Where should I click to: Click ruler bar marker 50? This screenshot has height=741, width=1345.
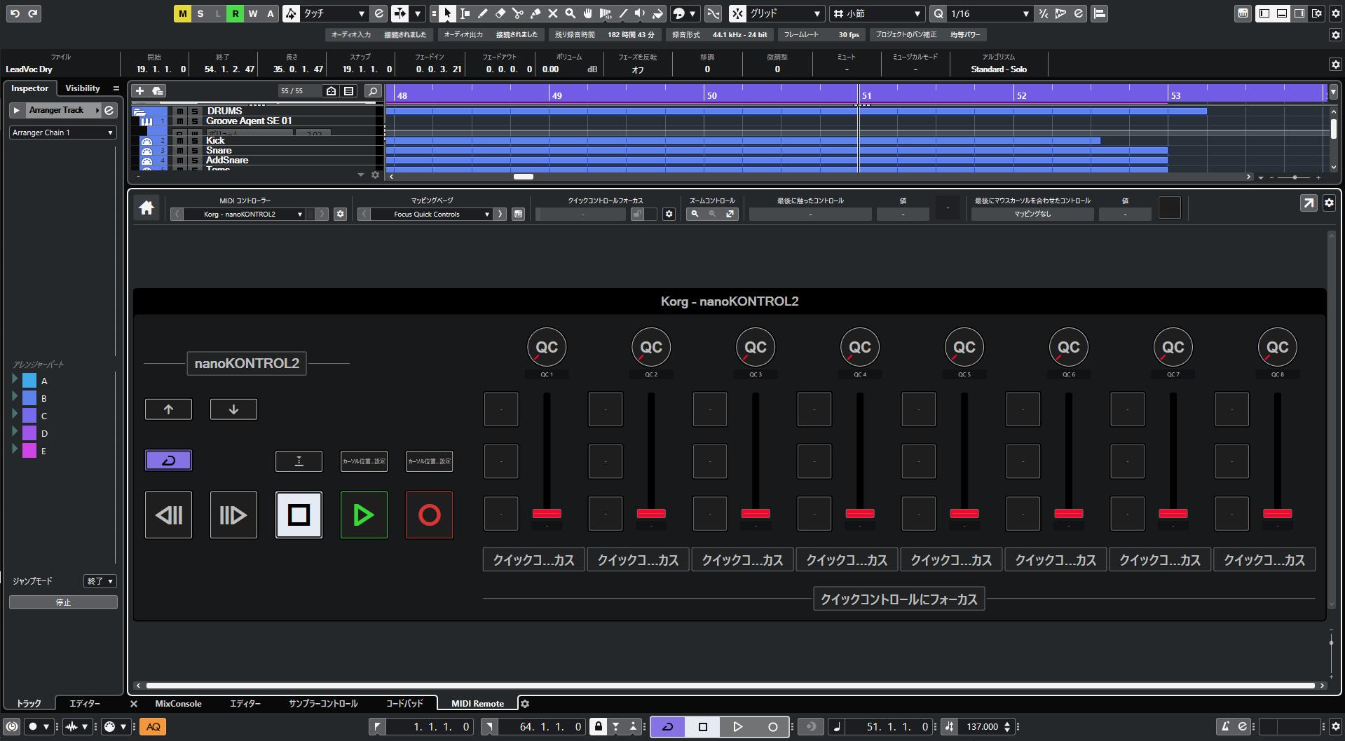click(x=711, y=95)
